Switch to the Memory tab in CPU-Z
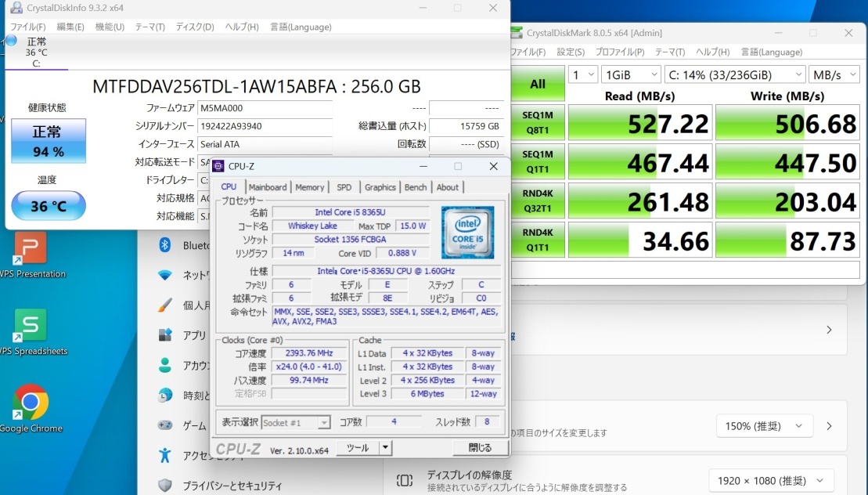Screen dimensions: 868x495 point(309,187)
